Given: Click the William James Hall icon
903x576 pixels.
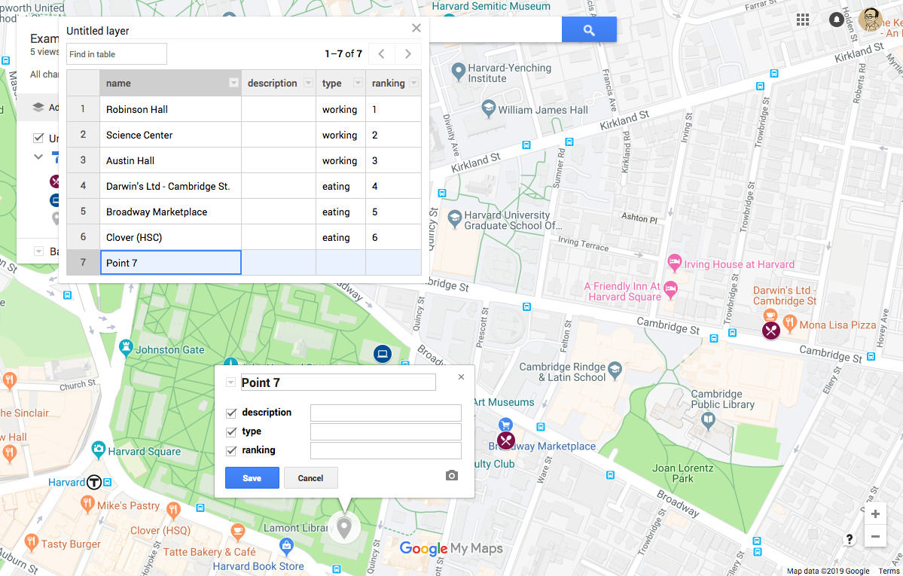Looking at the screenshot, I should click(488, 108).
